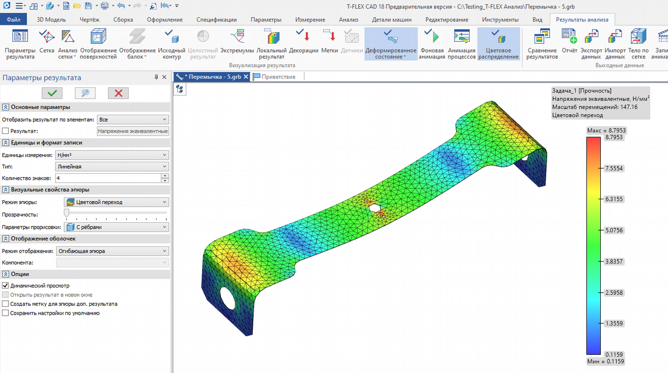Open the Единицы измерения dropdown
668x373 pixels.
tap(112, 155)
